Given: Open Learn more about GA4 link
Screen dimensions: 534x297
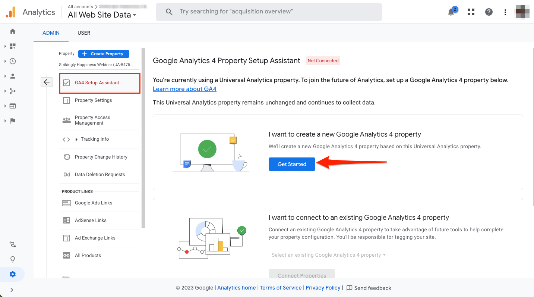Looking at the screenshot, I should point(184,89).
